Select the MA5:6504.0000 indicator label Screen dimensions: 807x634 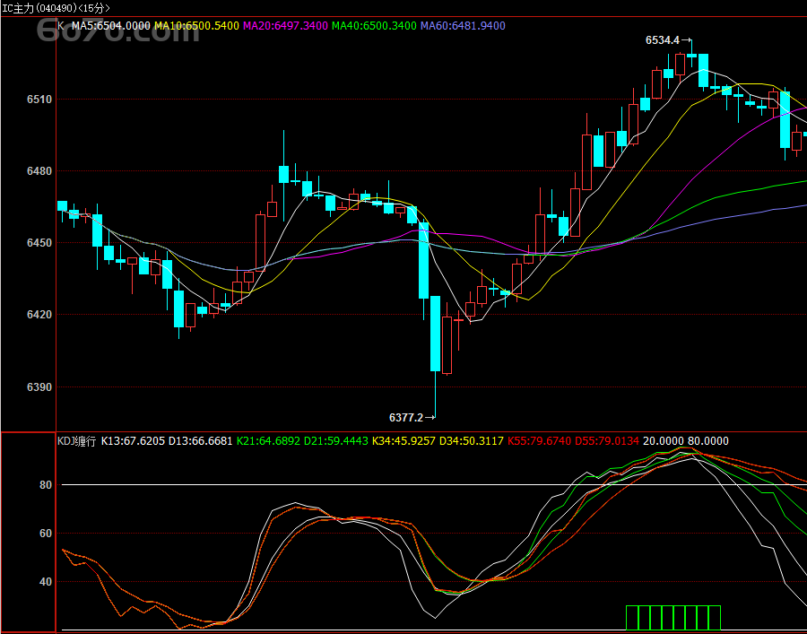point(110,26)
